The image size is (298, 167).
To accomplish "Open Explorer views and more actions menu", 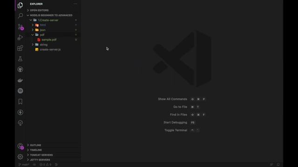I will [75, 4].
